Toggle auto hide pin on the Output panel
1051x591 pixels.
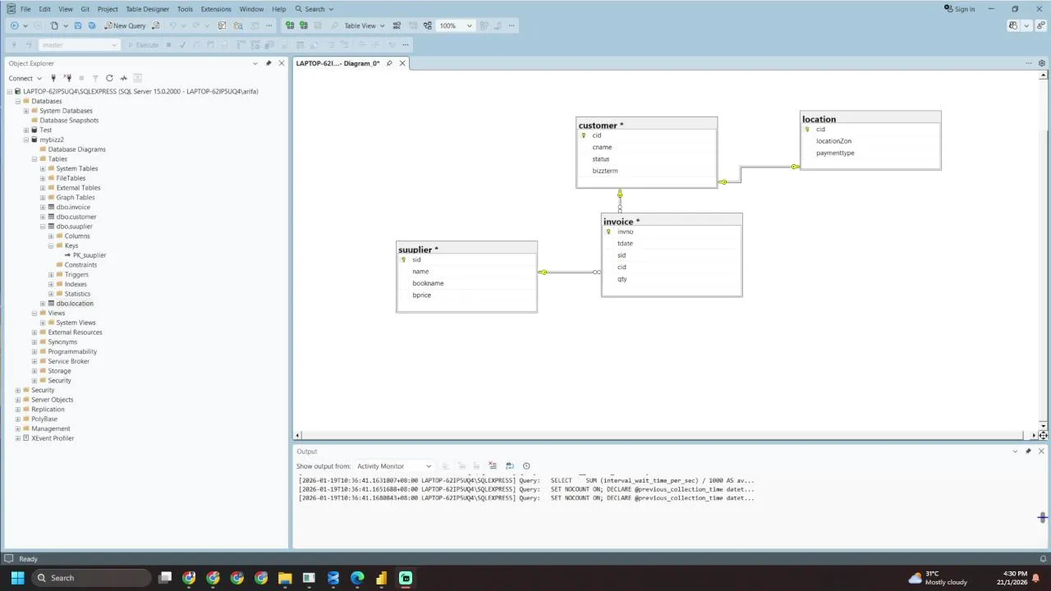[1028, 451]
